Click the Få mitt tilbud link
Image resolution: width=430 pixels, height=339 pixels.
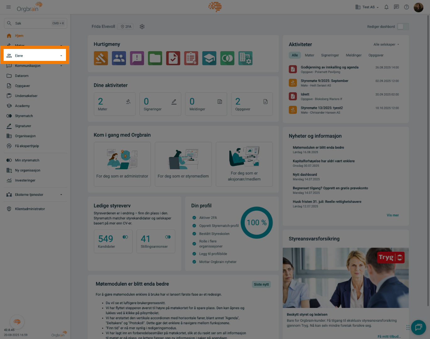389,336
